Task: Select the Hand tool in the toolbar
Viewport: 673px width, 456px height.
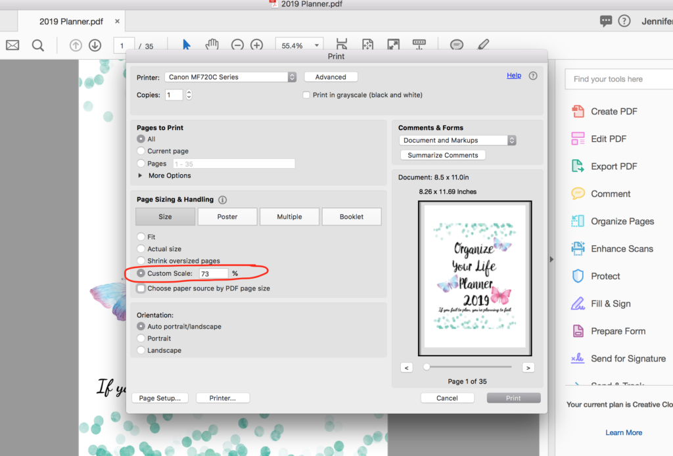Action: [x=212, y=44]
